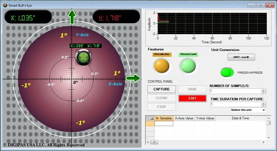Click the Smart Bull's Eye title bar icon
Screen dimensions: 277x151
coord(5,5)
